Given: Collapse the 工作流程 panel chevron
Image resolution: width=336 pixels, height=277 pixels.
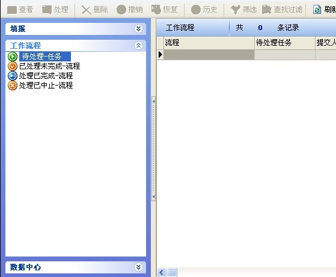Looking at the screenshot, I should 138,45.
